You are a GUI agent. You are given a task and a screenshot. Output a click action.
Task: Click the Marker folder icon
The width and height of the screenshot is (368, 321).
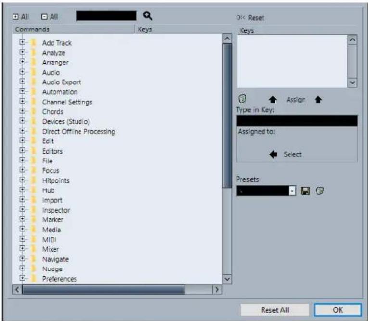pos(34,219)
